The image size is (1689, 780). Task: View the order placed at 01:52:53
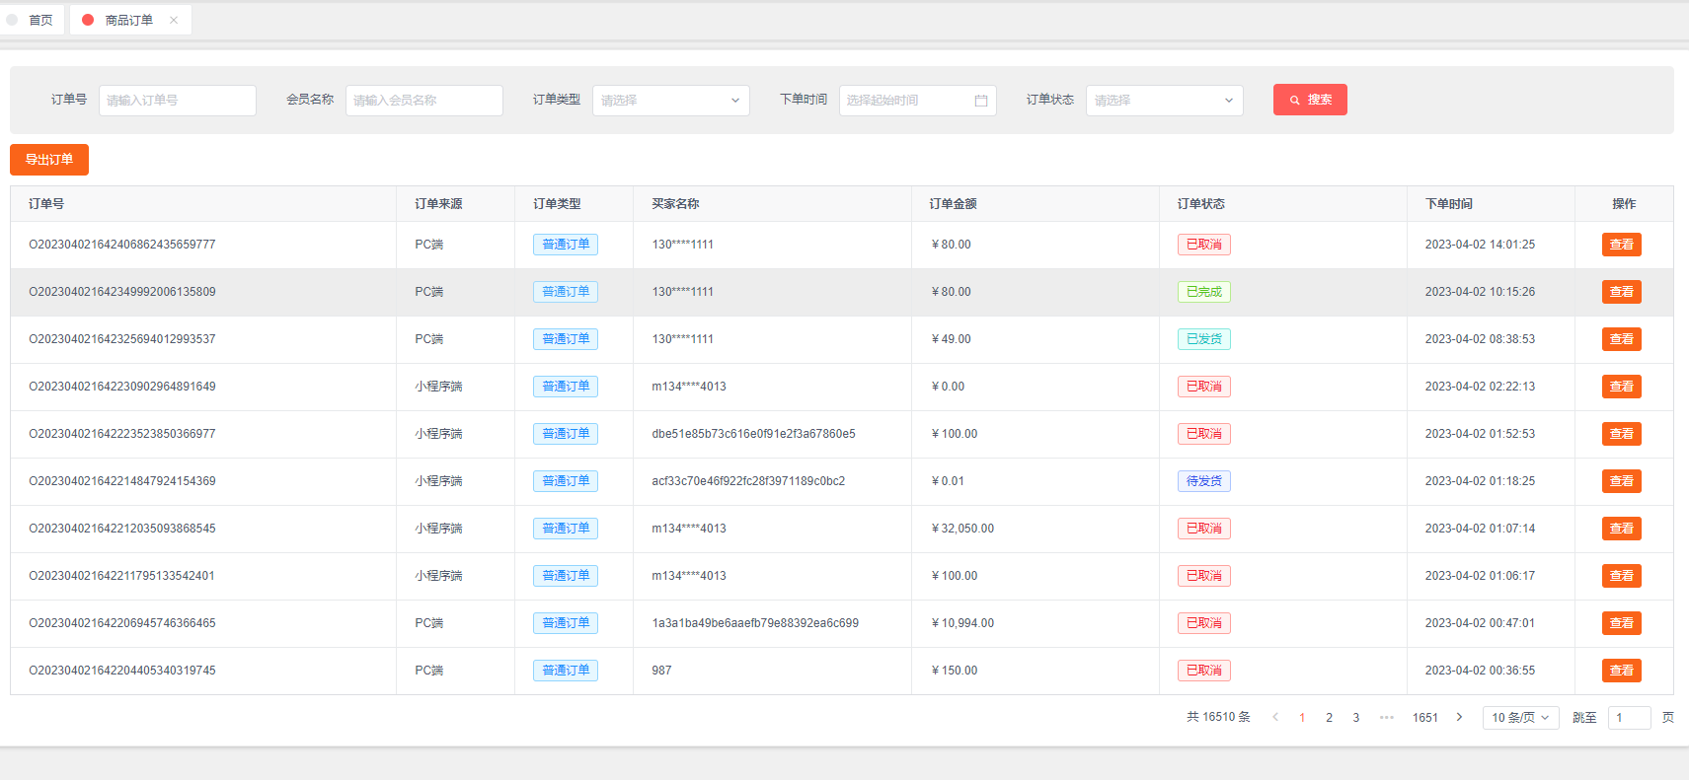[x=1622, y=434]
